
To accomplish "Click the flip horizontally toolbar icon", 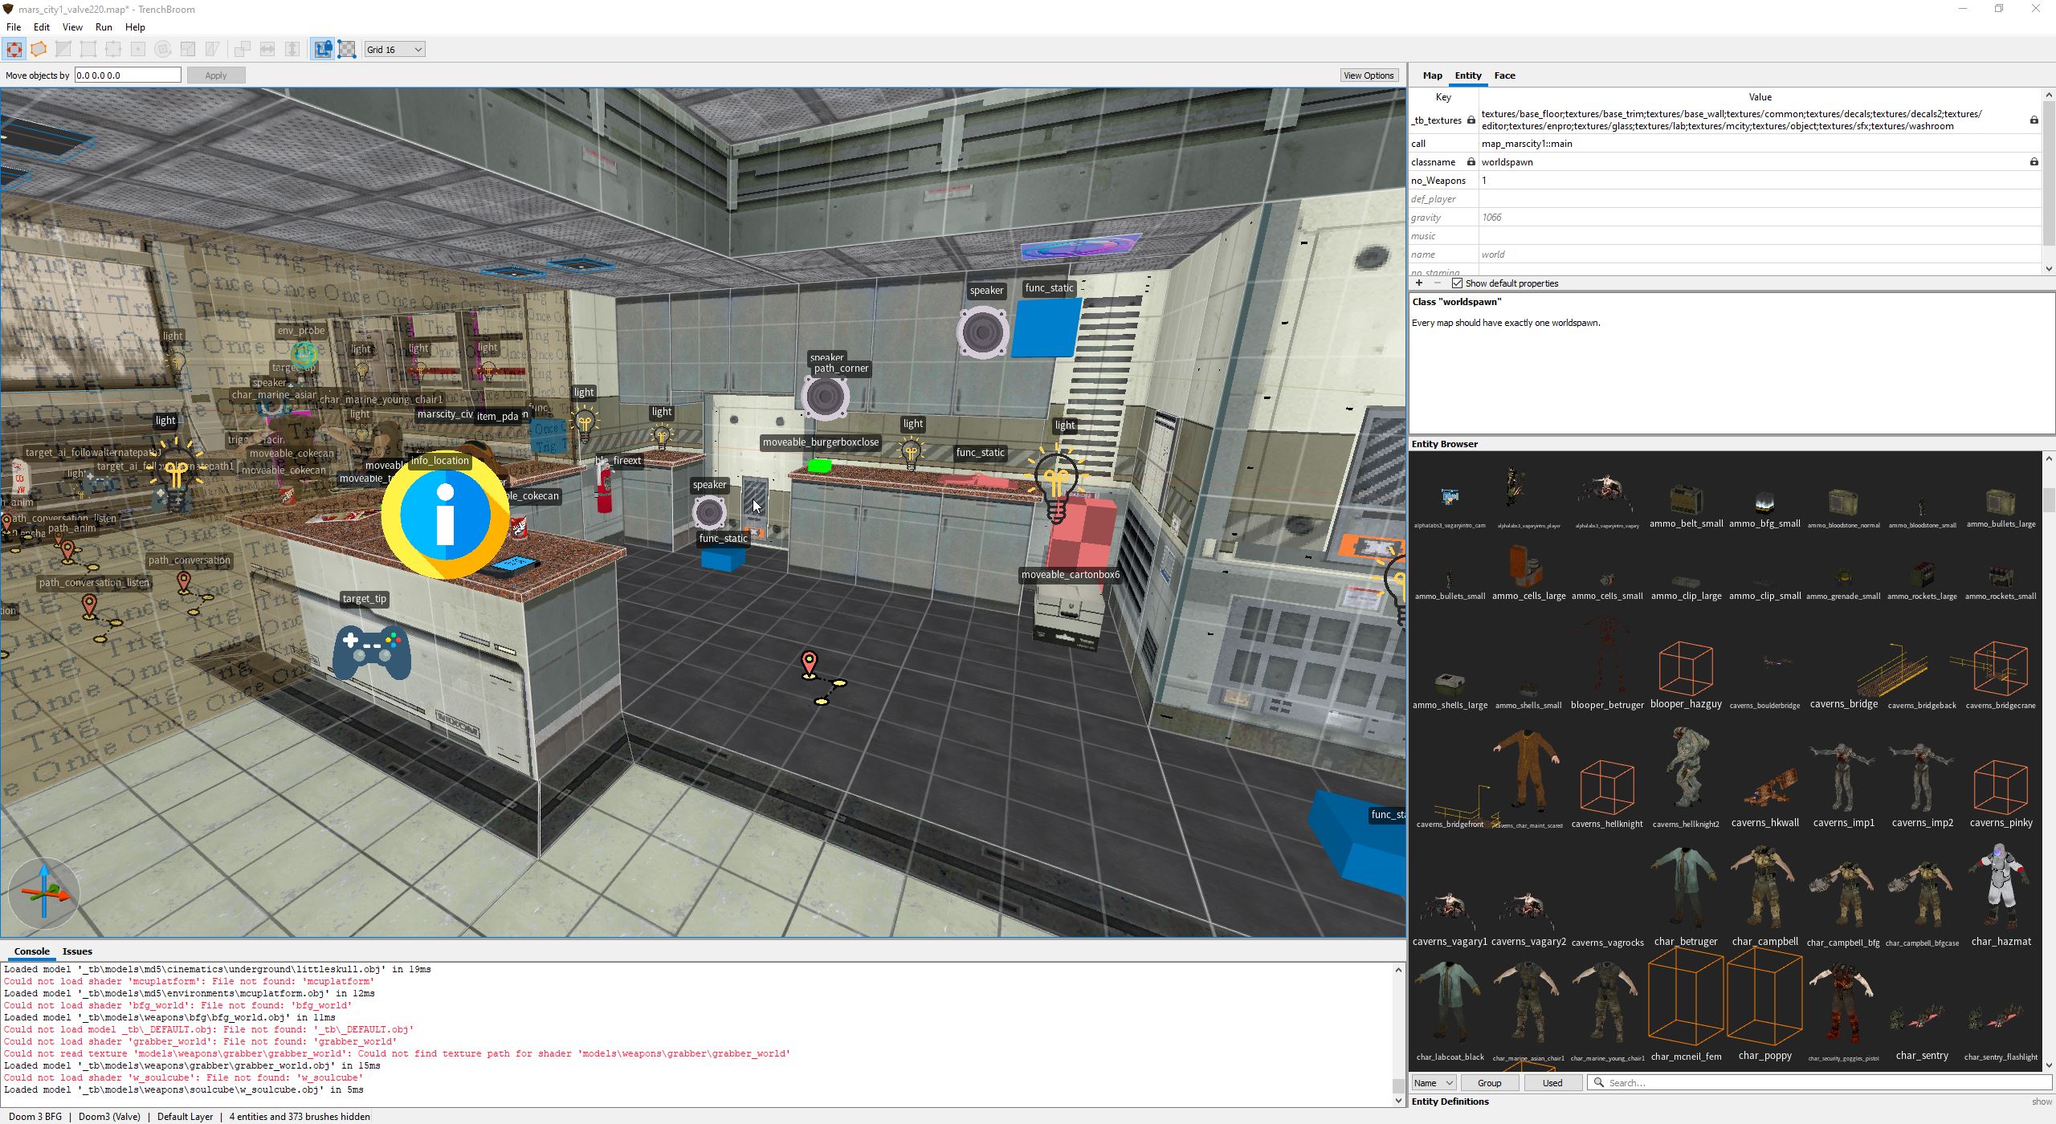I will 267,50.
